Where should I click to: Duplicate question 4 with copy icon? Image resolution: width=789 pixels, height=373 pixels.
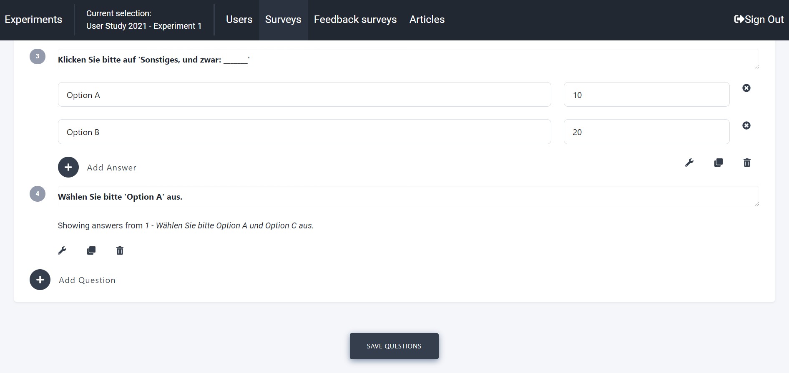coord(91,250)
